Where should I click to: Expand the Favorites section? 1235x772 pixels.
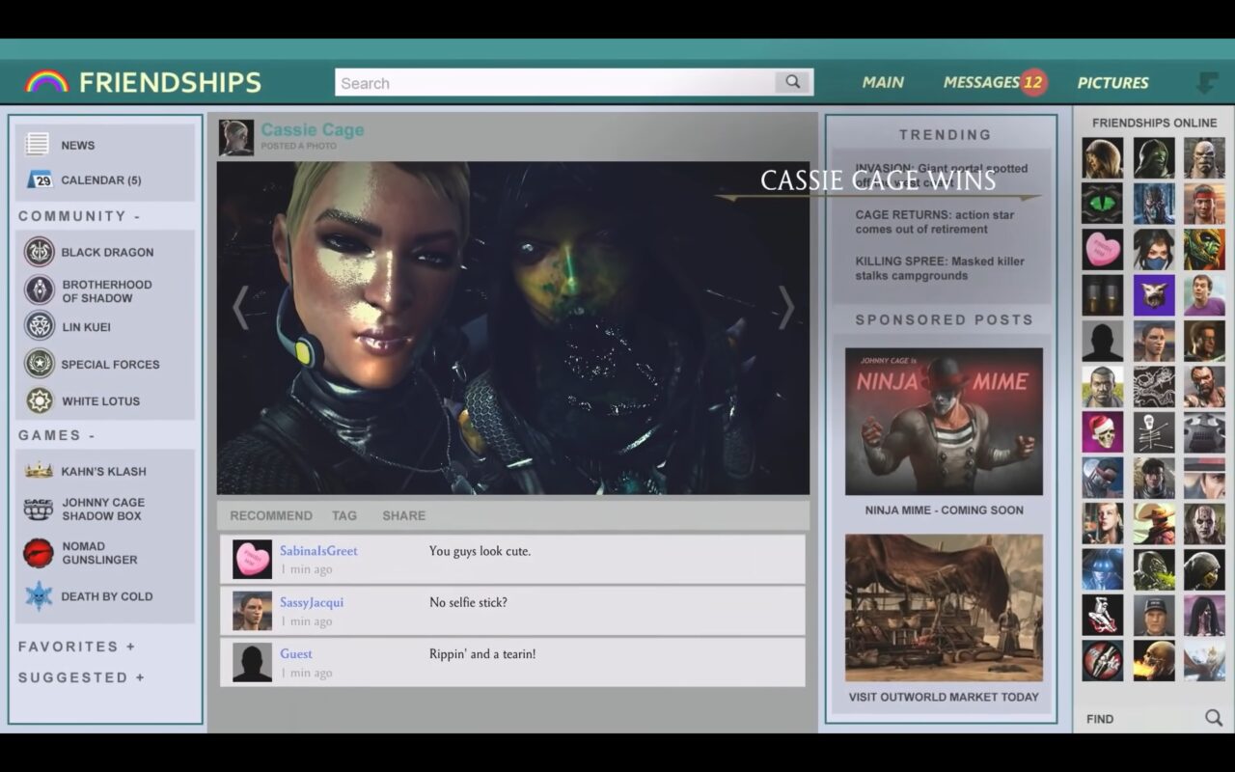(130, 647)
